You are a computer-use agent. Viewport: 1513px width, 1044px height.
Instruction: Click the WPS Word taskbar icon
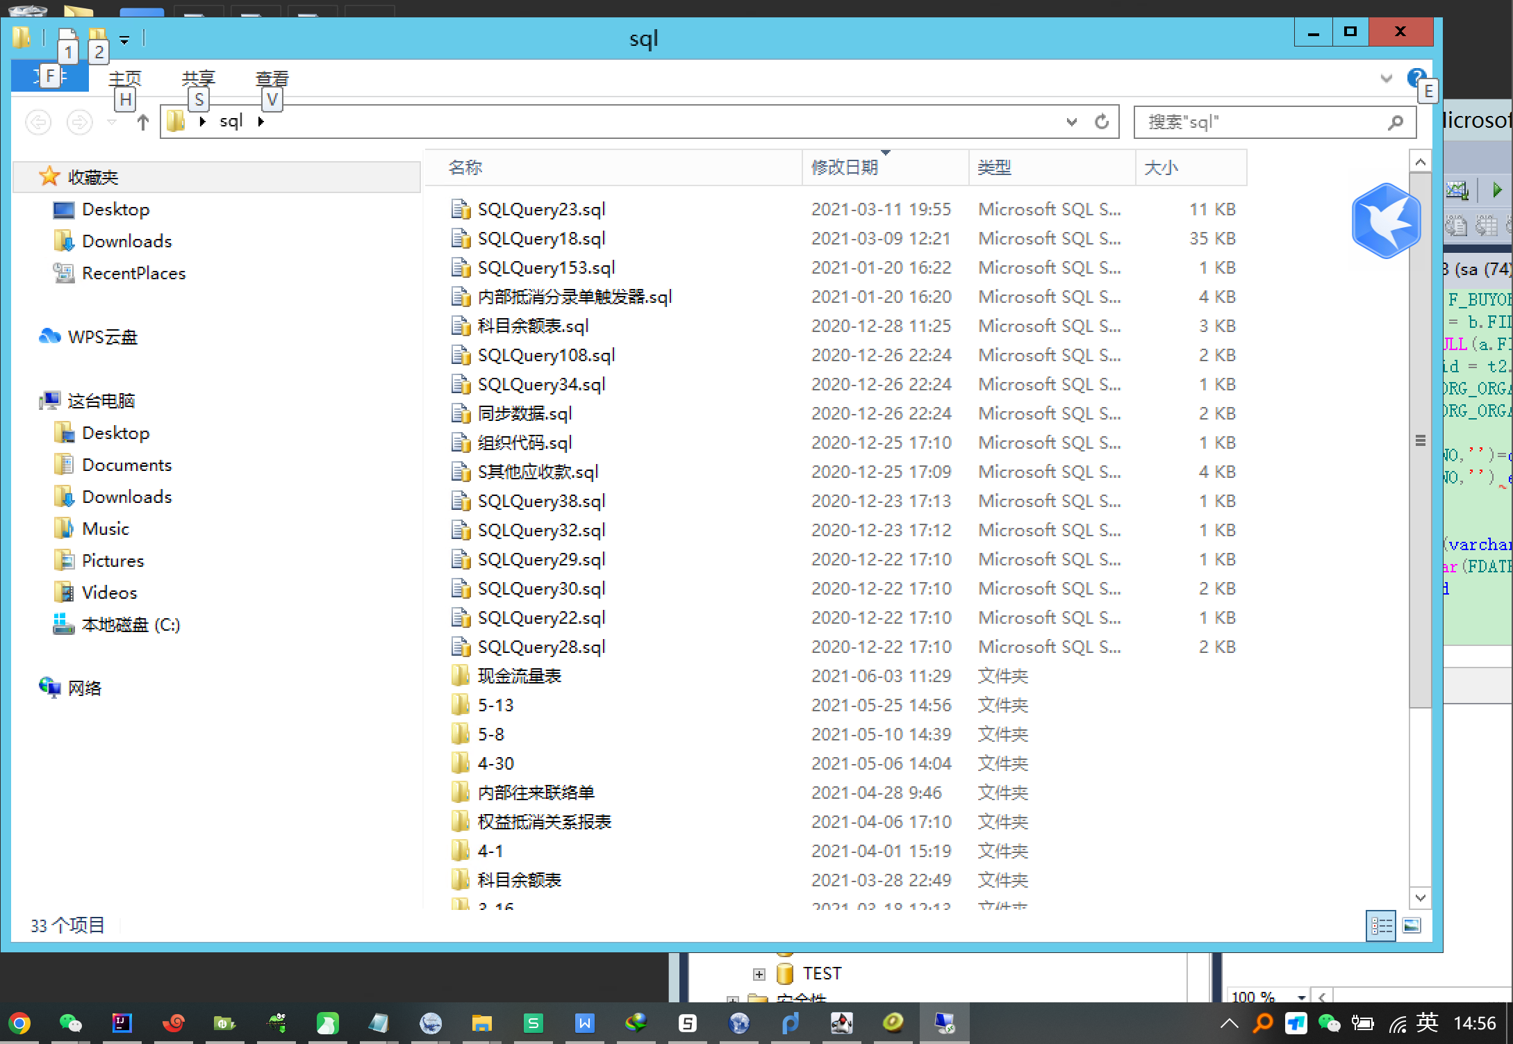coord(584,1023)
